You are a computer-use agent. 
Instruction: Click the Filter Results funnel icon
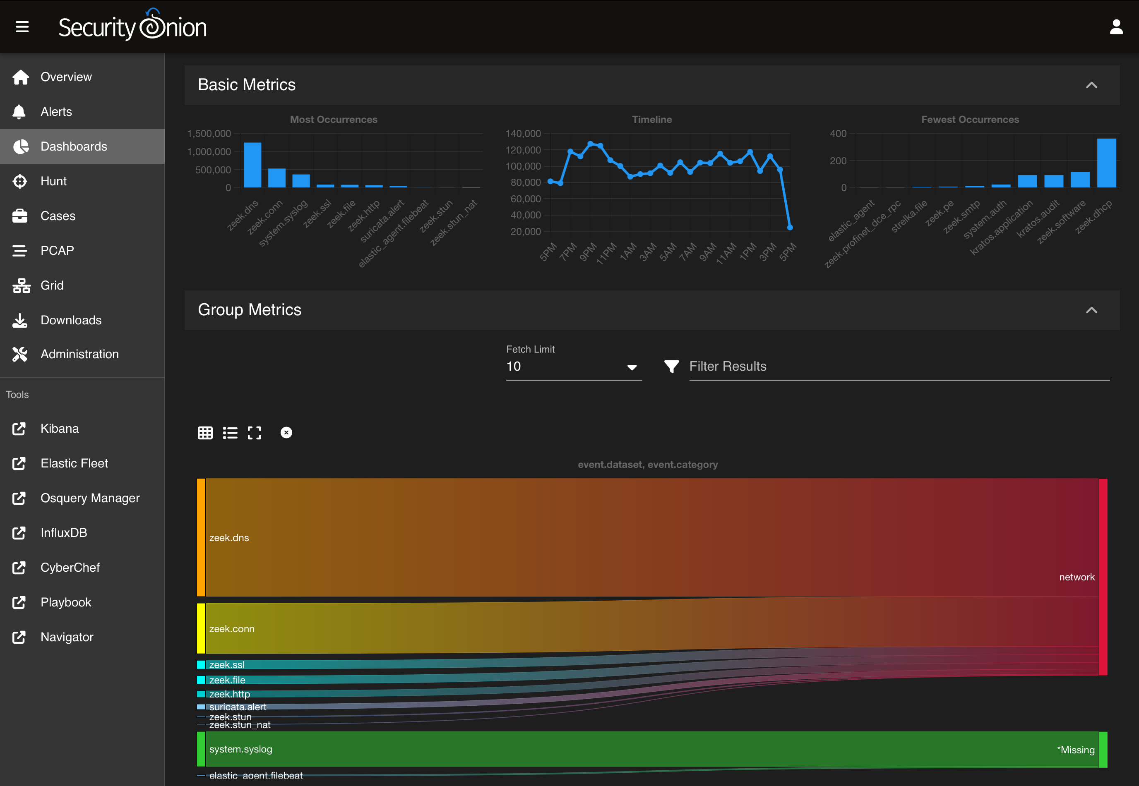tap(671, 367)
